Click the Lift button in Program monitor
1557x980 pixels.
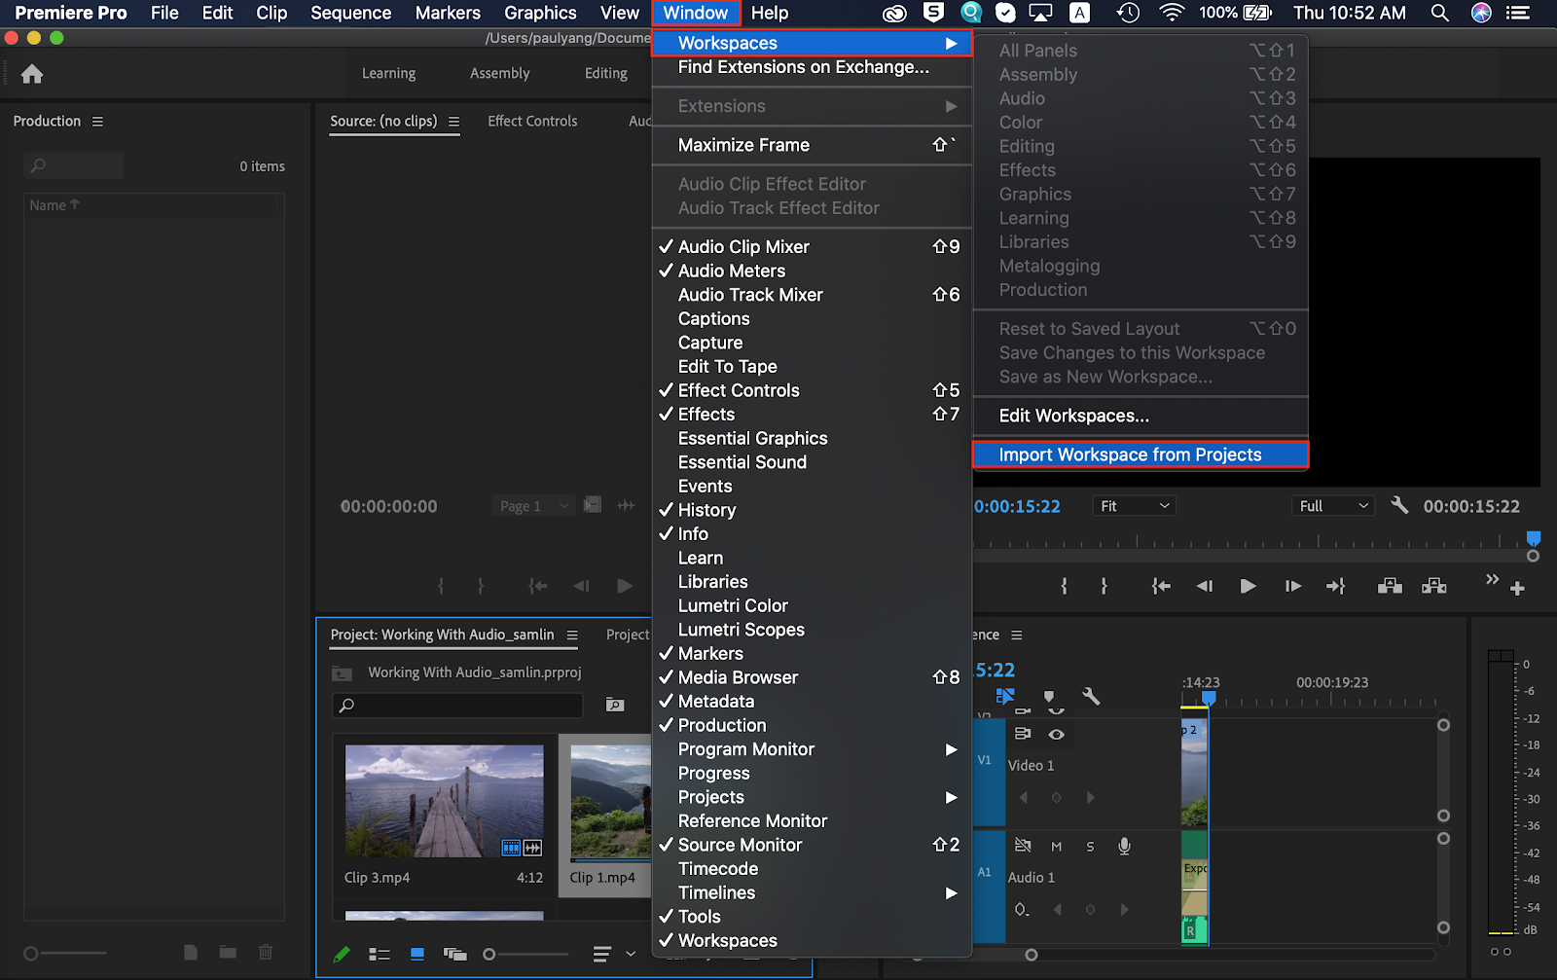pos(1390,586)
